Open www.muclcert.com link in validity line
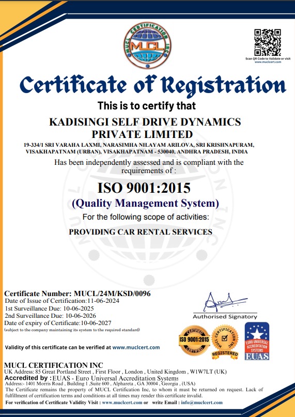 tap(136, 347)
